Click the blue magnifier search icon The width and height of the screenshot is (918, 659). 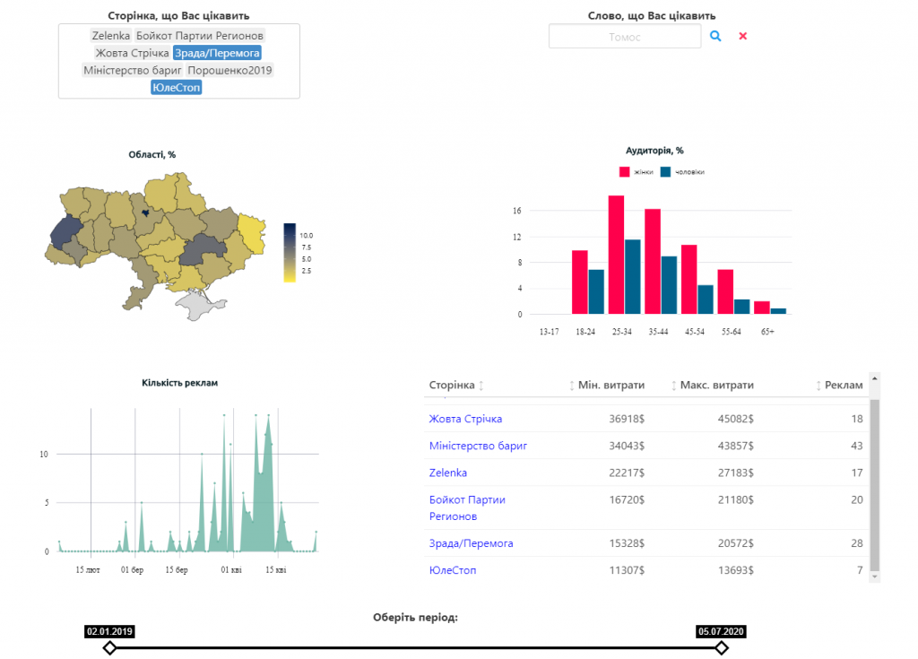coord(715,36)
